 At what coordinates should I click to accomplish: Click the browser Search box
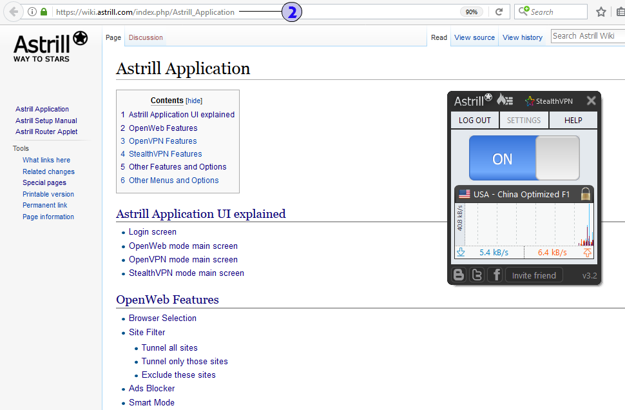551,12
